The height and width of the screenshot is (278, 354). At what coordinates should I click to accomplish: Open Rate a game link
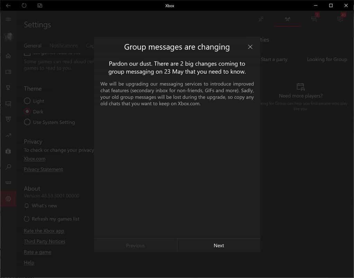(x=37, y=252)
